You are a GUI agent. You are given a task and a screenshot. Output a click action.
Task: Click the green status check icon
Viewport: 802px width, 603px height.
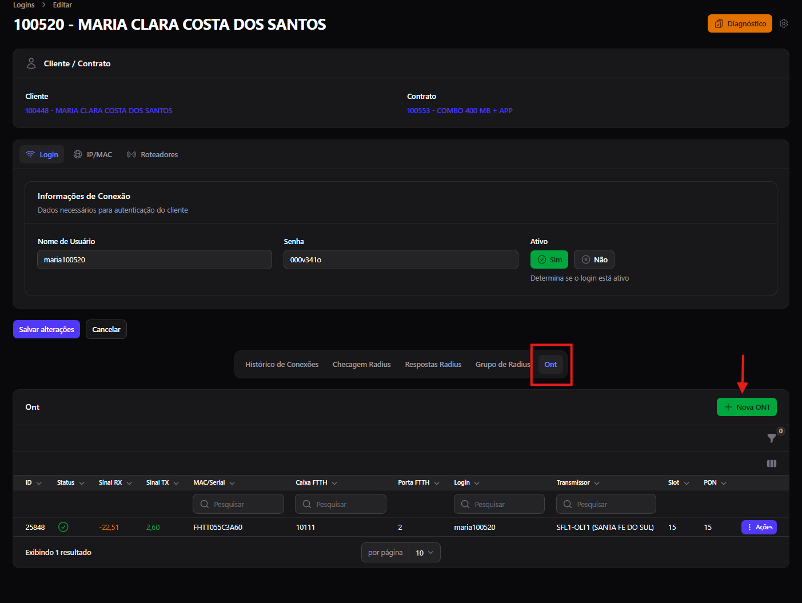[x=63, y=527]
